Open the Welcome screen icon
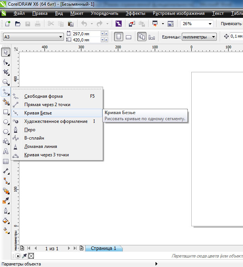The image size is (243, 267). coord(170,24)
